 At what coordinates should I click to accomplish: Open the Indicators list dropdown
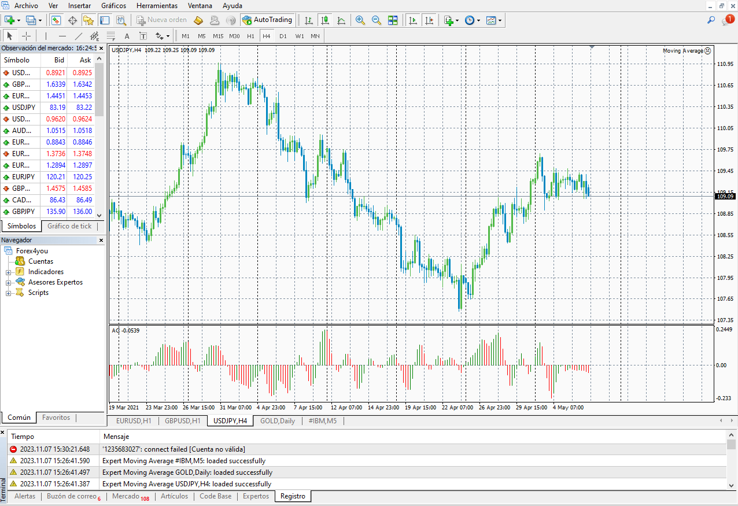451,20
